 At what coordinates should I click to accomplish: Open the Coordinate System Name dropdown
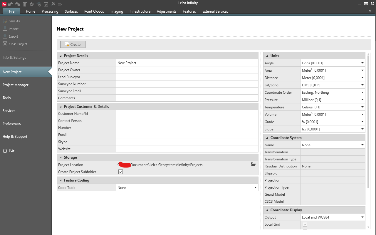pyautogui.click(x=362, y=145)
